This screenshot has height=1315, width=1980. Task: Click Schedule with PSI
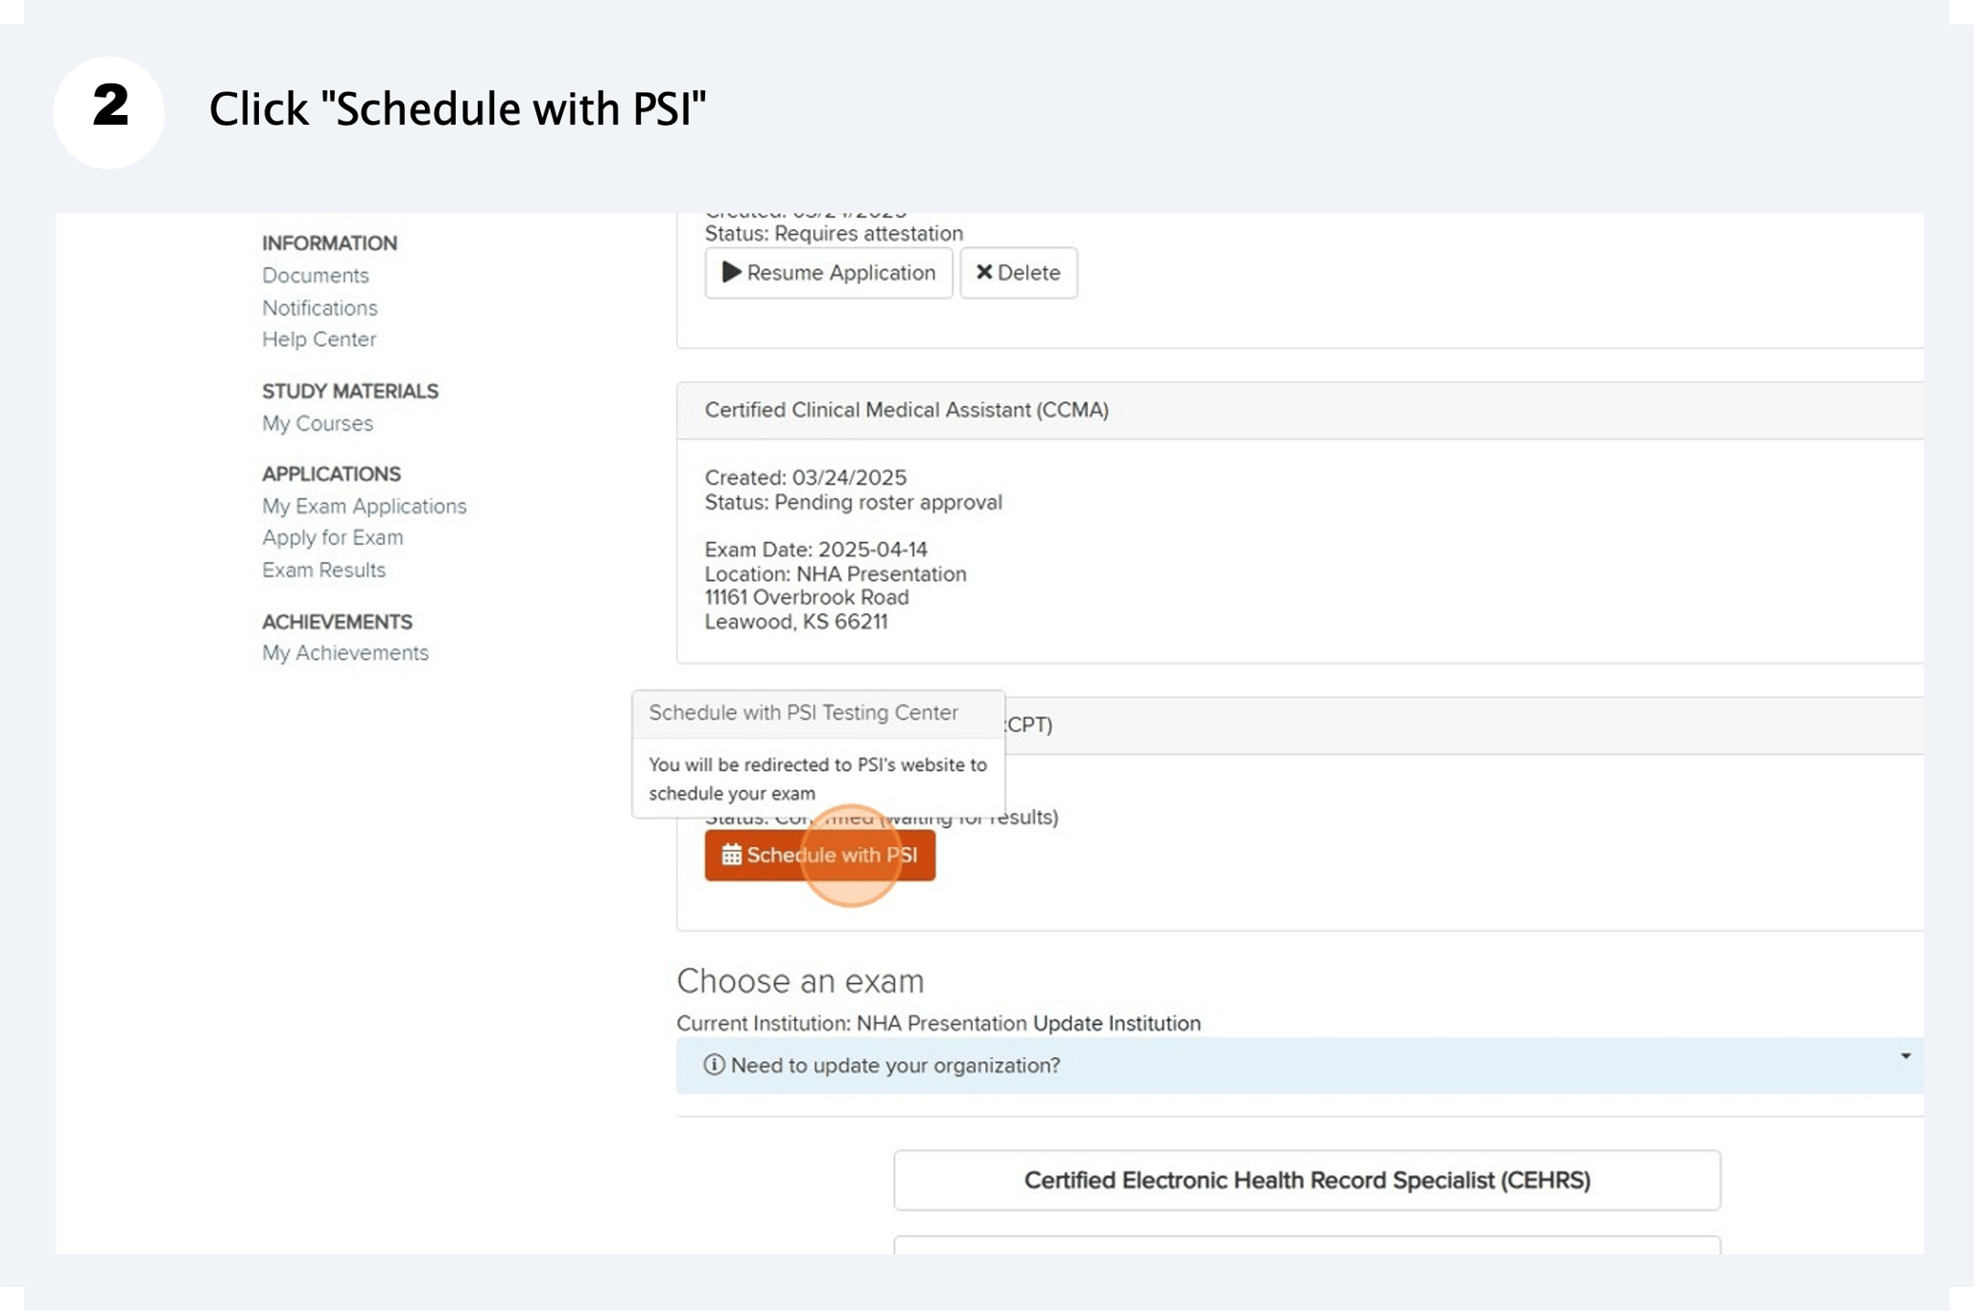[820, 855]
